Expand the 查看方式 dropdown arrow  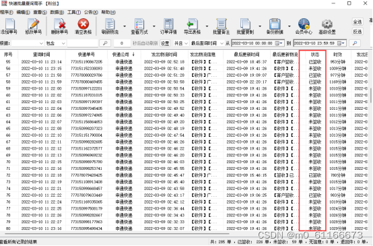[154, 26]
